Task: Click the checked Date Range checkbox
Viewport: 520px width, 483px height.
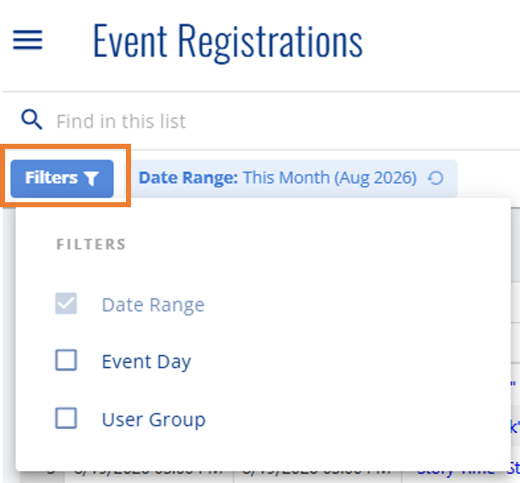Action: [66, 303]
